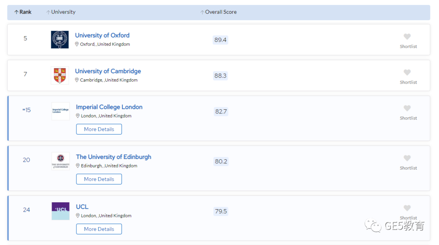The width and height of the screenshot is (439, 245).
Task: Sort by the University column header
Action: tap(61, 12)
